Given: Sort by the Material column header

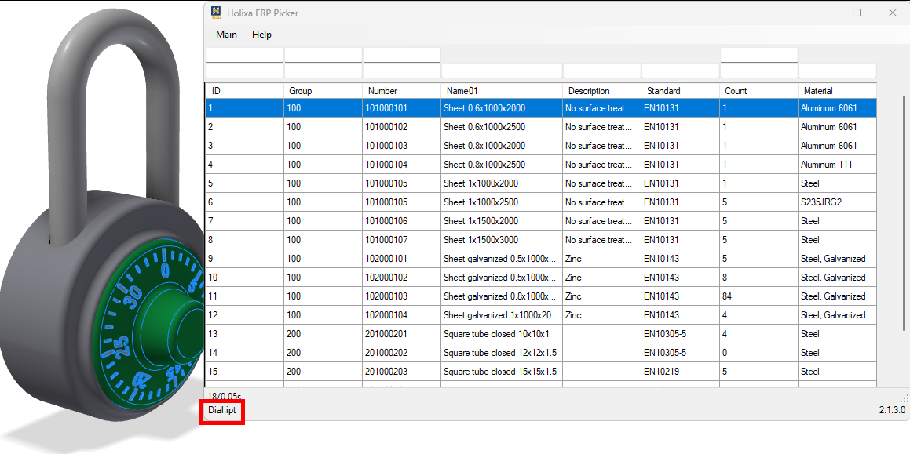Looking at the screenshot, I should 836,91.
